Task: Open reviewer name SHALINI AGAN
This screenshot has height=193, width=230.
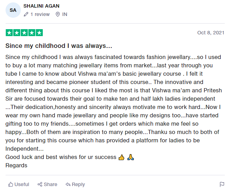Action: coord(41,6)
